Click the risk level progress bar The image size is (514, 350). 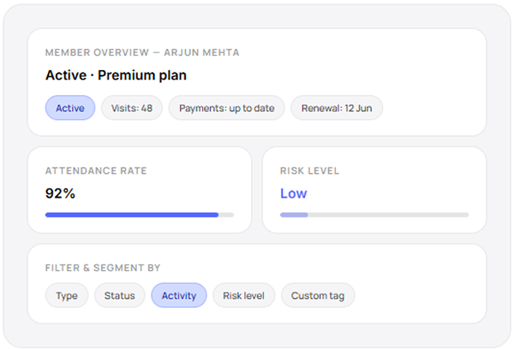click(x=374, y=215)
